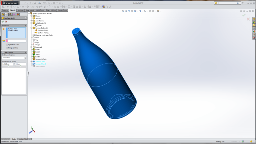Uncheck Try to form solid
The height and width of the screenshot is (144, 256).
coord(7,44)
